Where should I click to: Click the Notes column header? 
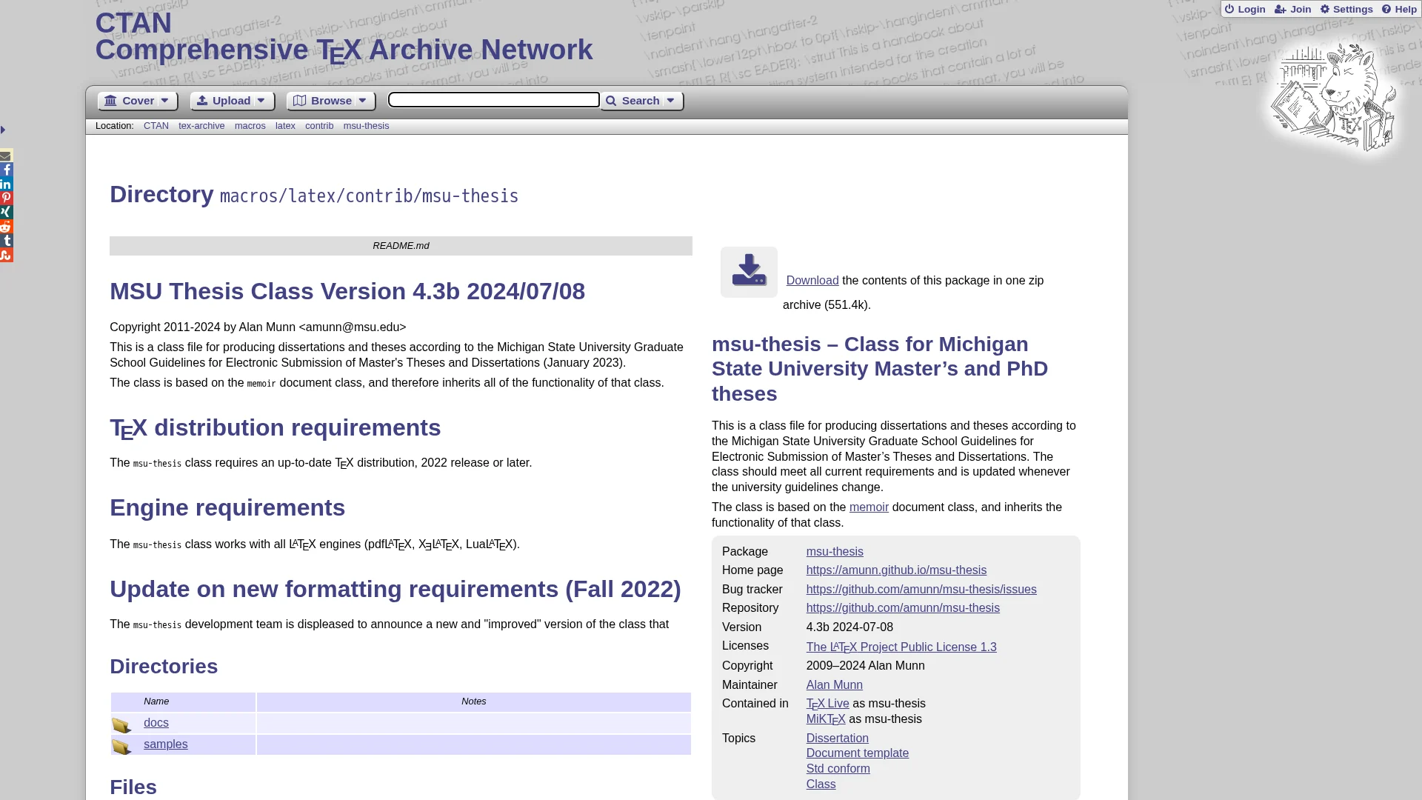(474, 701)
